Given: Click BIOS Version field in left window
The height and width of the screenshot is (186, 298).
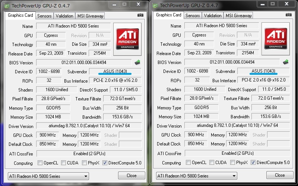Looking at the screenshot, I should [84, 62].
